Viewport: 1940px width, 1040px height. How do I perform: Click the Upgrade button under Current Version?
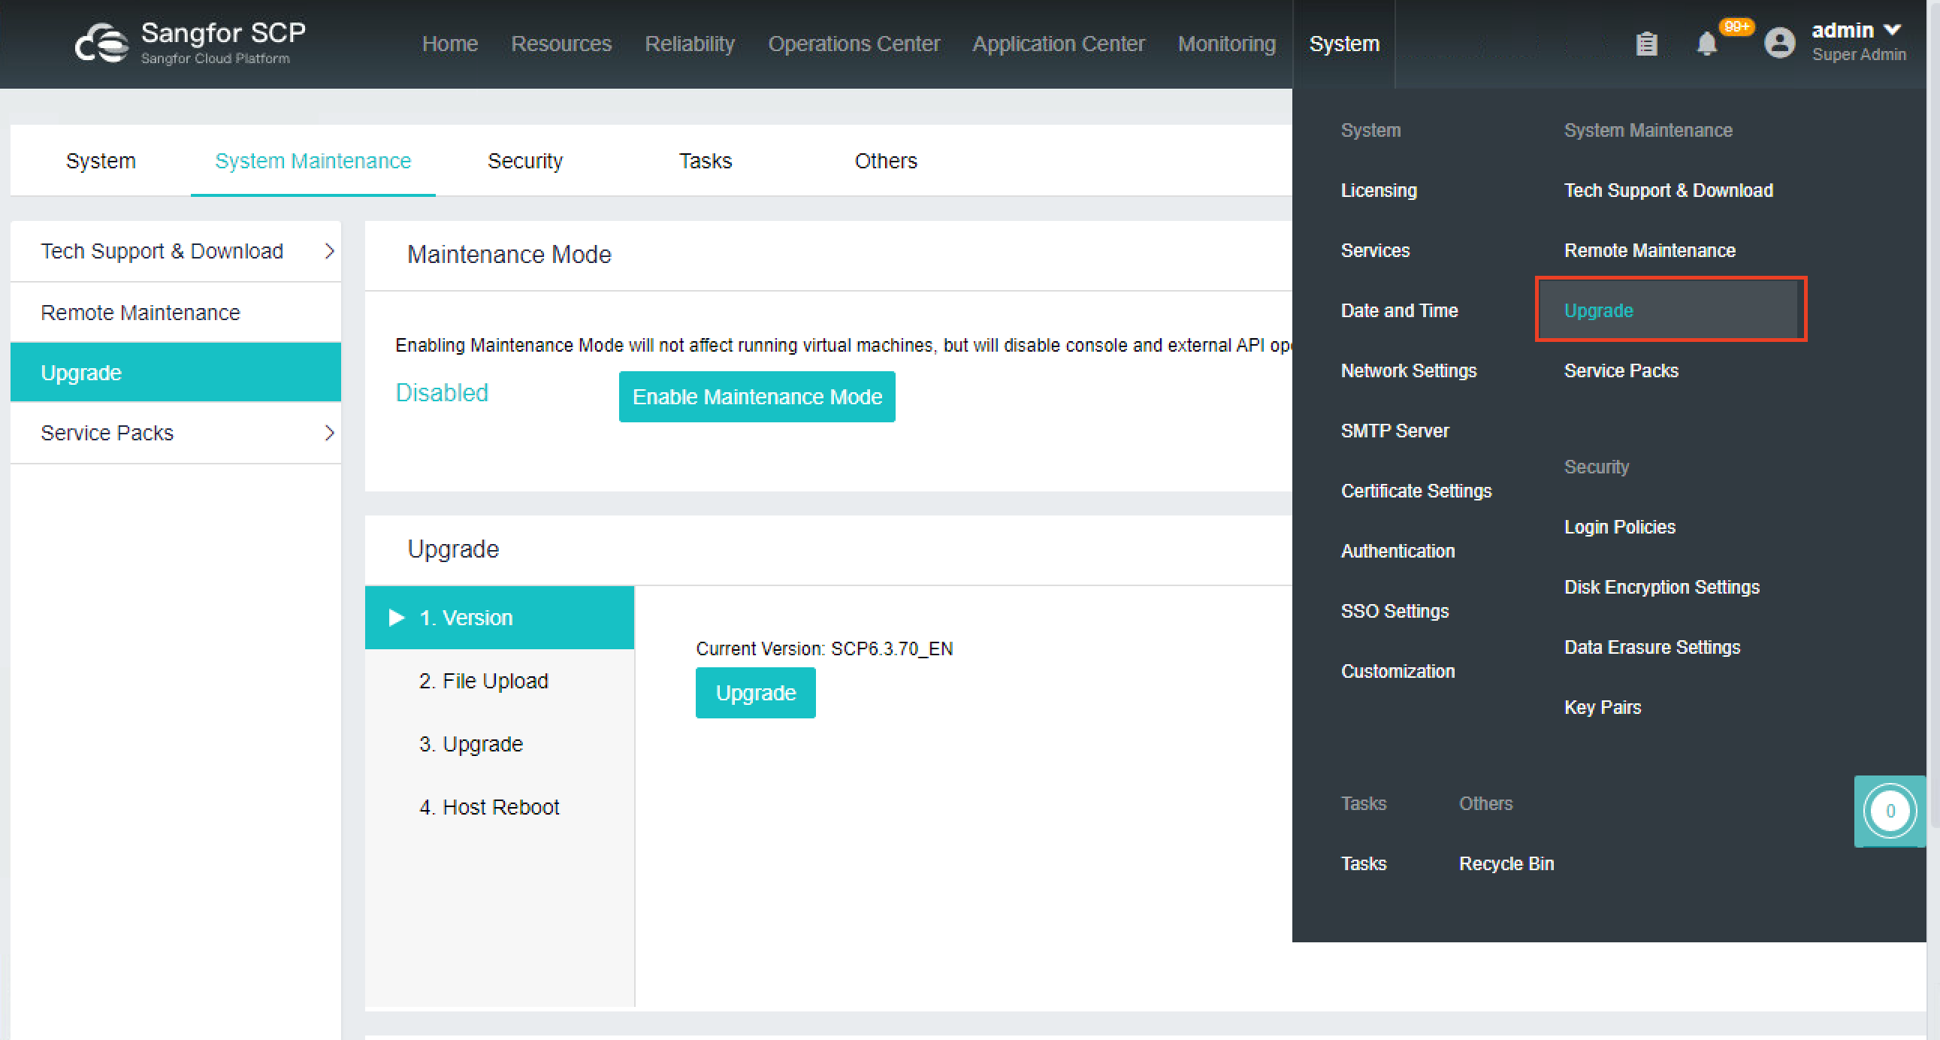coord(755,693)
